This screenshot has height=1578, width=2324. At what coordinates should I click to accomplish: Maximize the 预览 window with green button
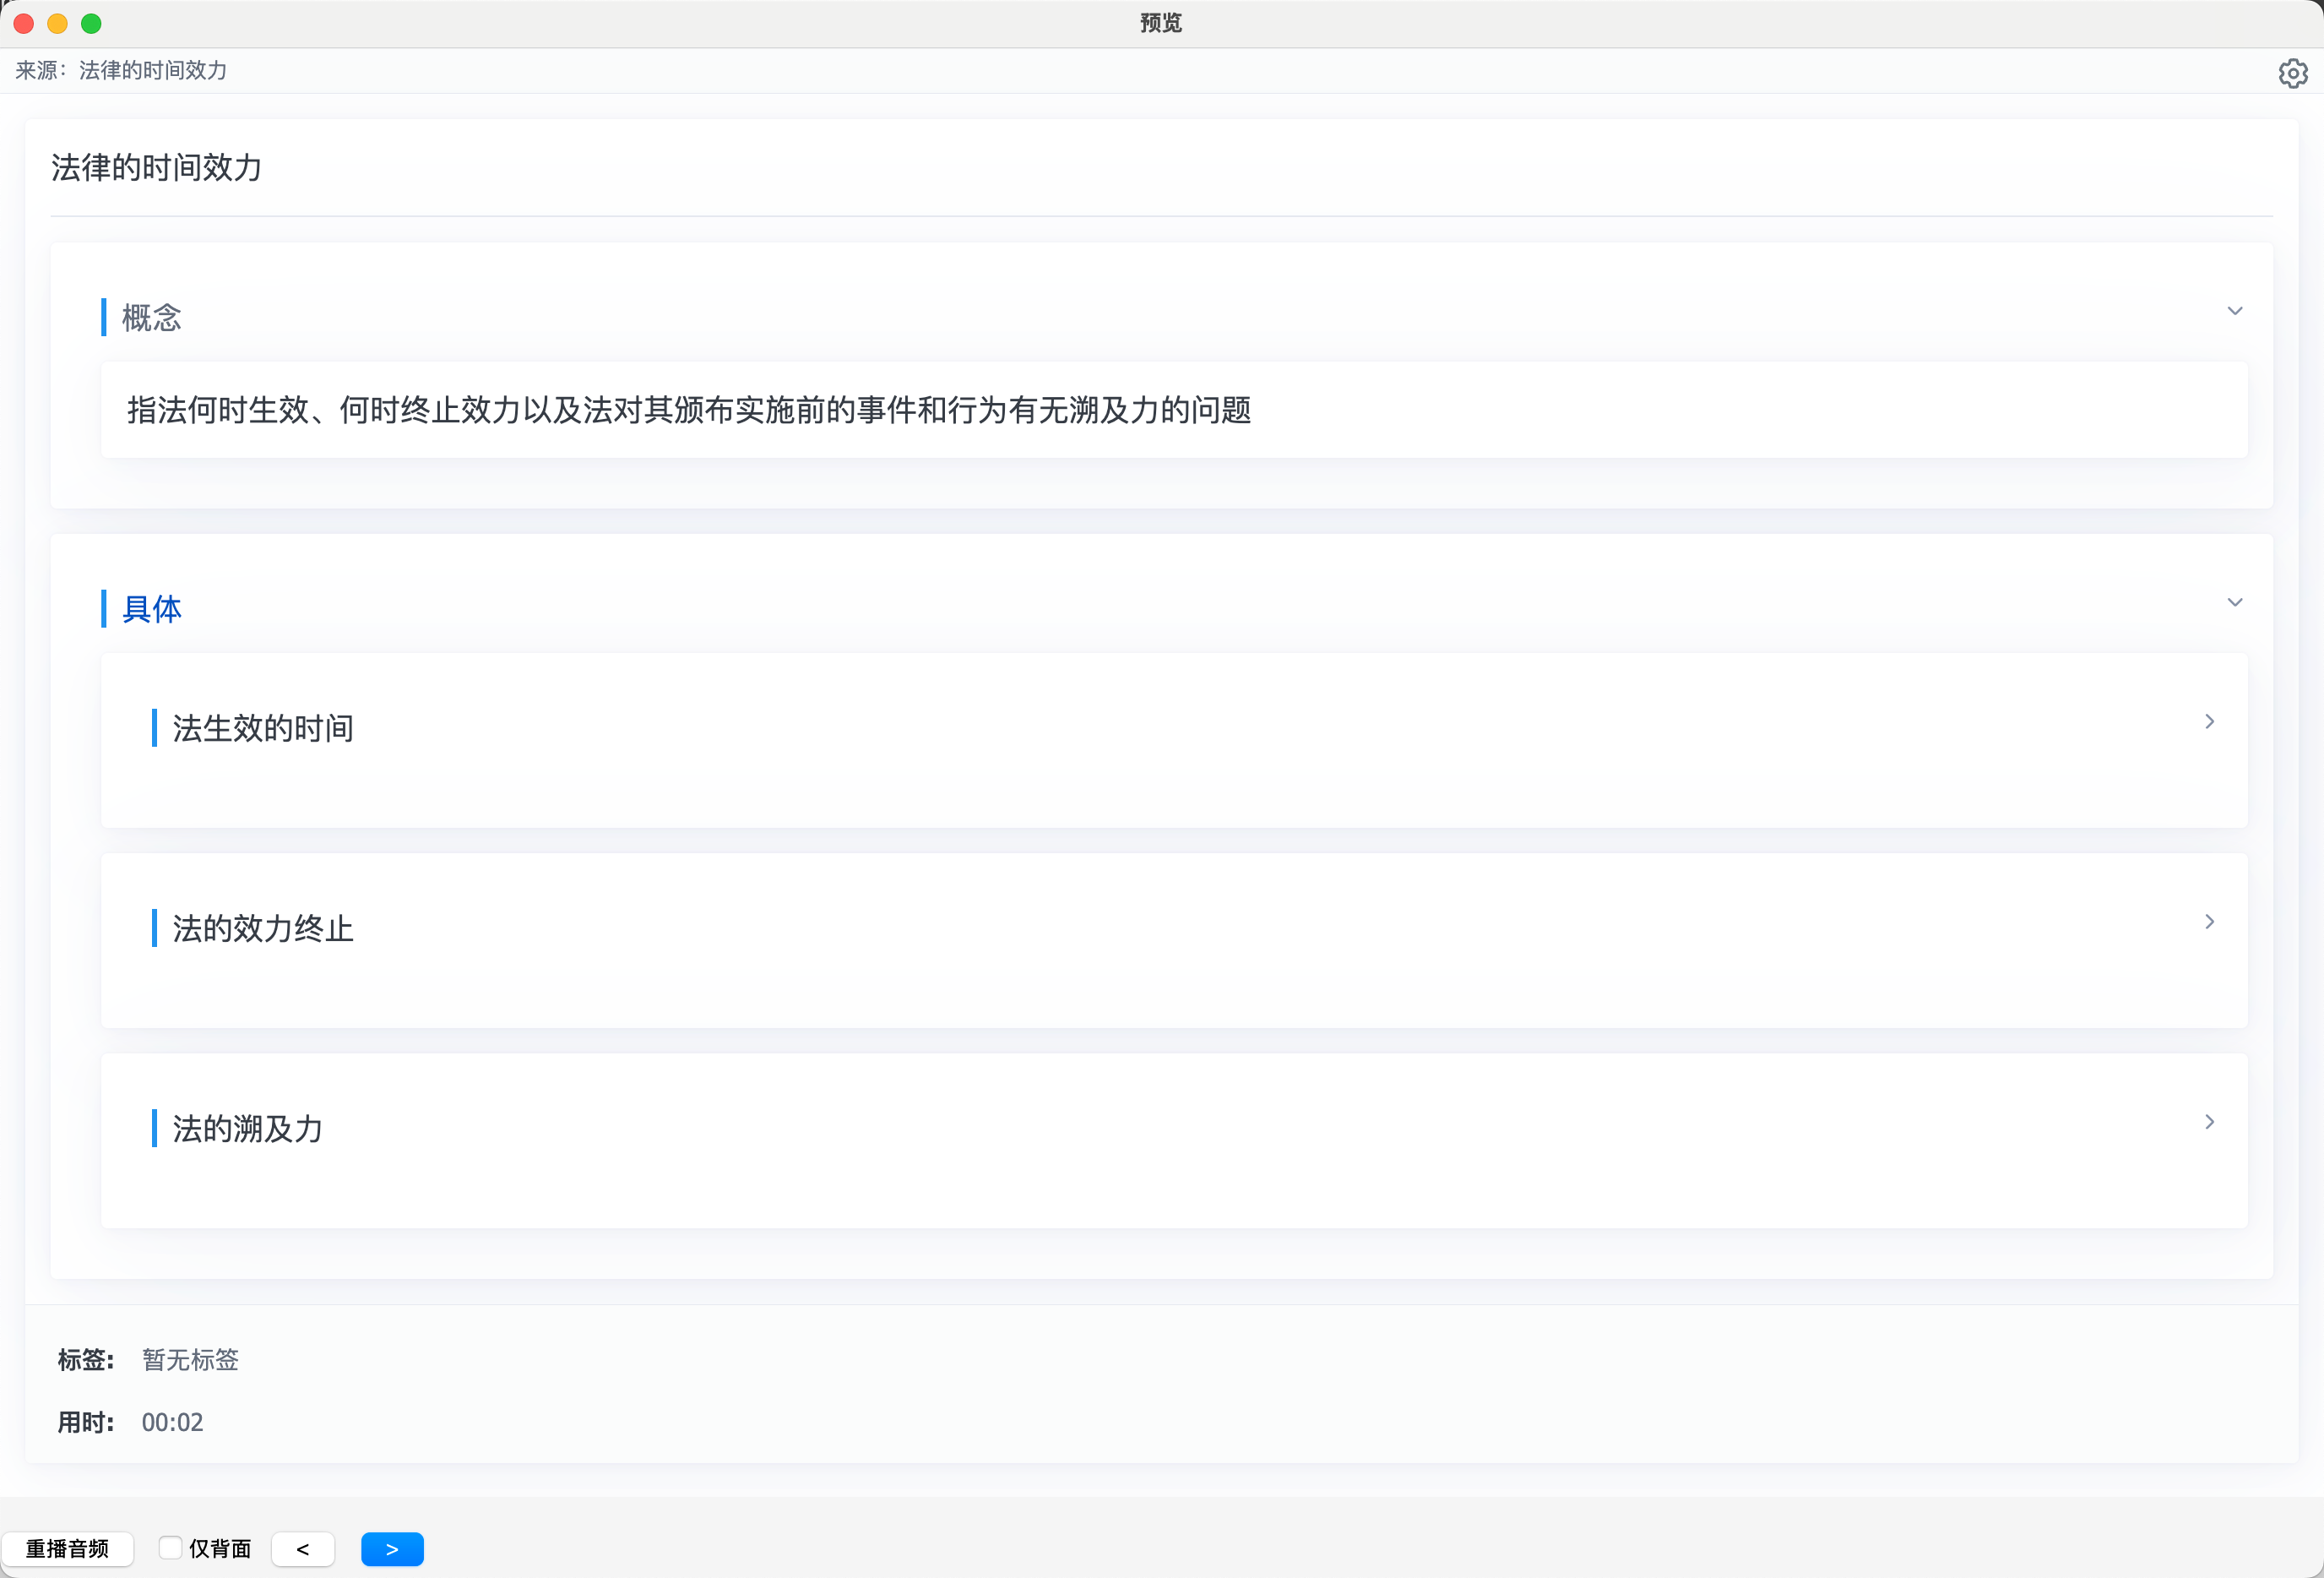(x=91, y=23)
